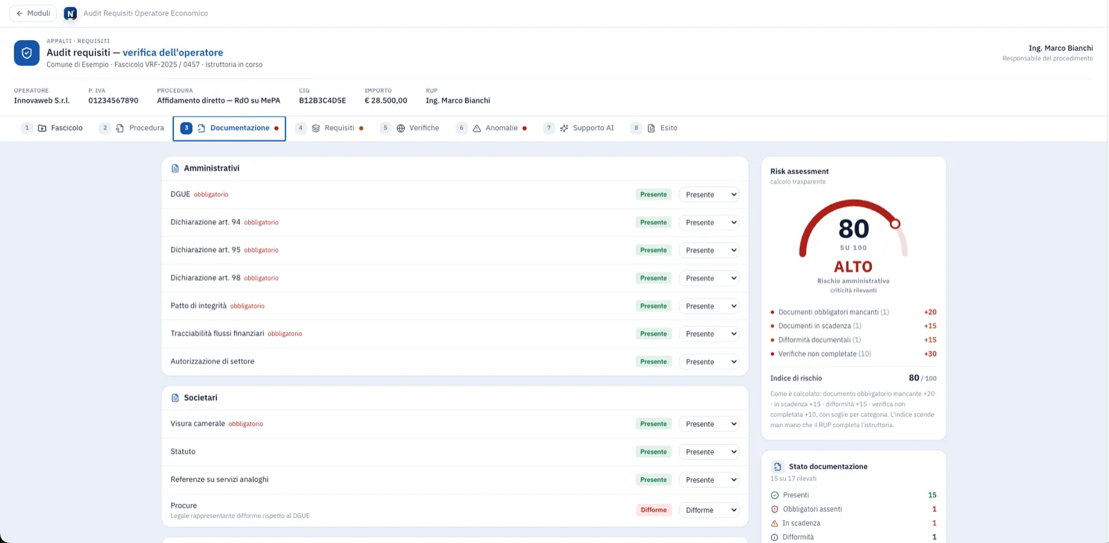Click 'Documenti obbligatori mancanti (1)' row

(x=853, y=312)
